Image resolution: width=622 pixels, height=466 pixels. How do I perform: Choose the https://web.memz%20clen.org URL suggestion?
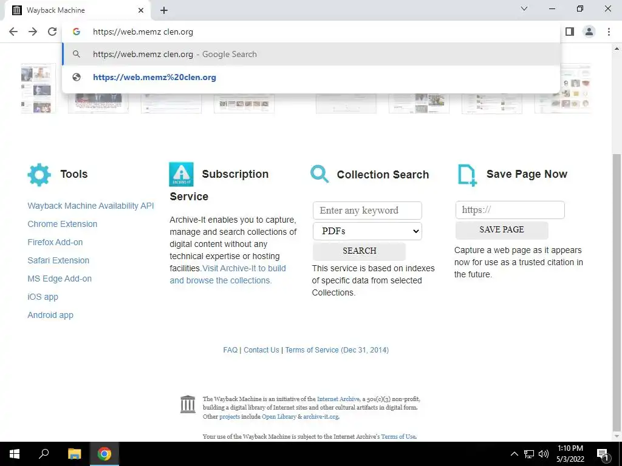[311, 77]
